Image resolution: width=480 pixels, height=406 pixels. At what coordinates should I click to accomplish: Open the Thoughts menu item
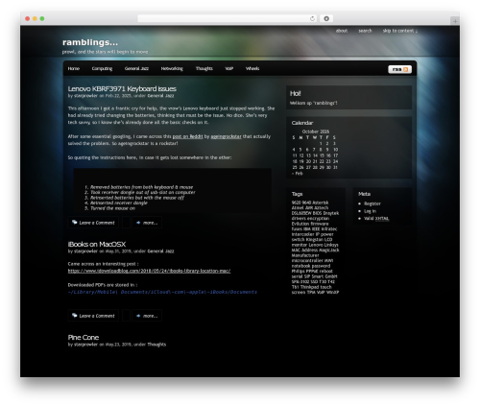[204, 68]
